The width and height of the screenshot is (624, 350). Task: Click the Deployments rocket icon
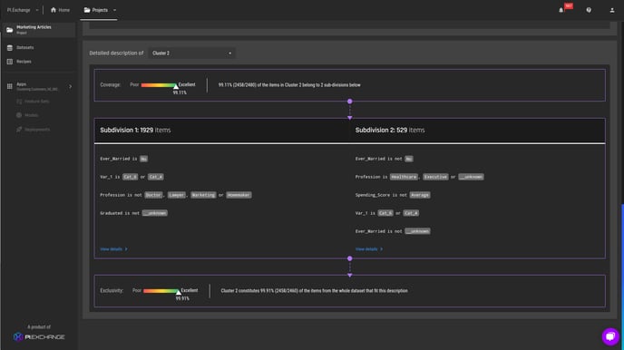(x=19, y=130)
